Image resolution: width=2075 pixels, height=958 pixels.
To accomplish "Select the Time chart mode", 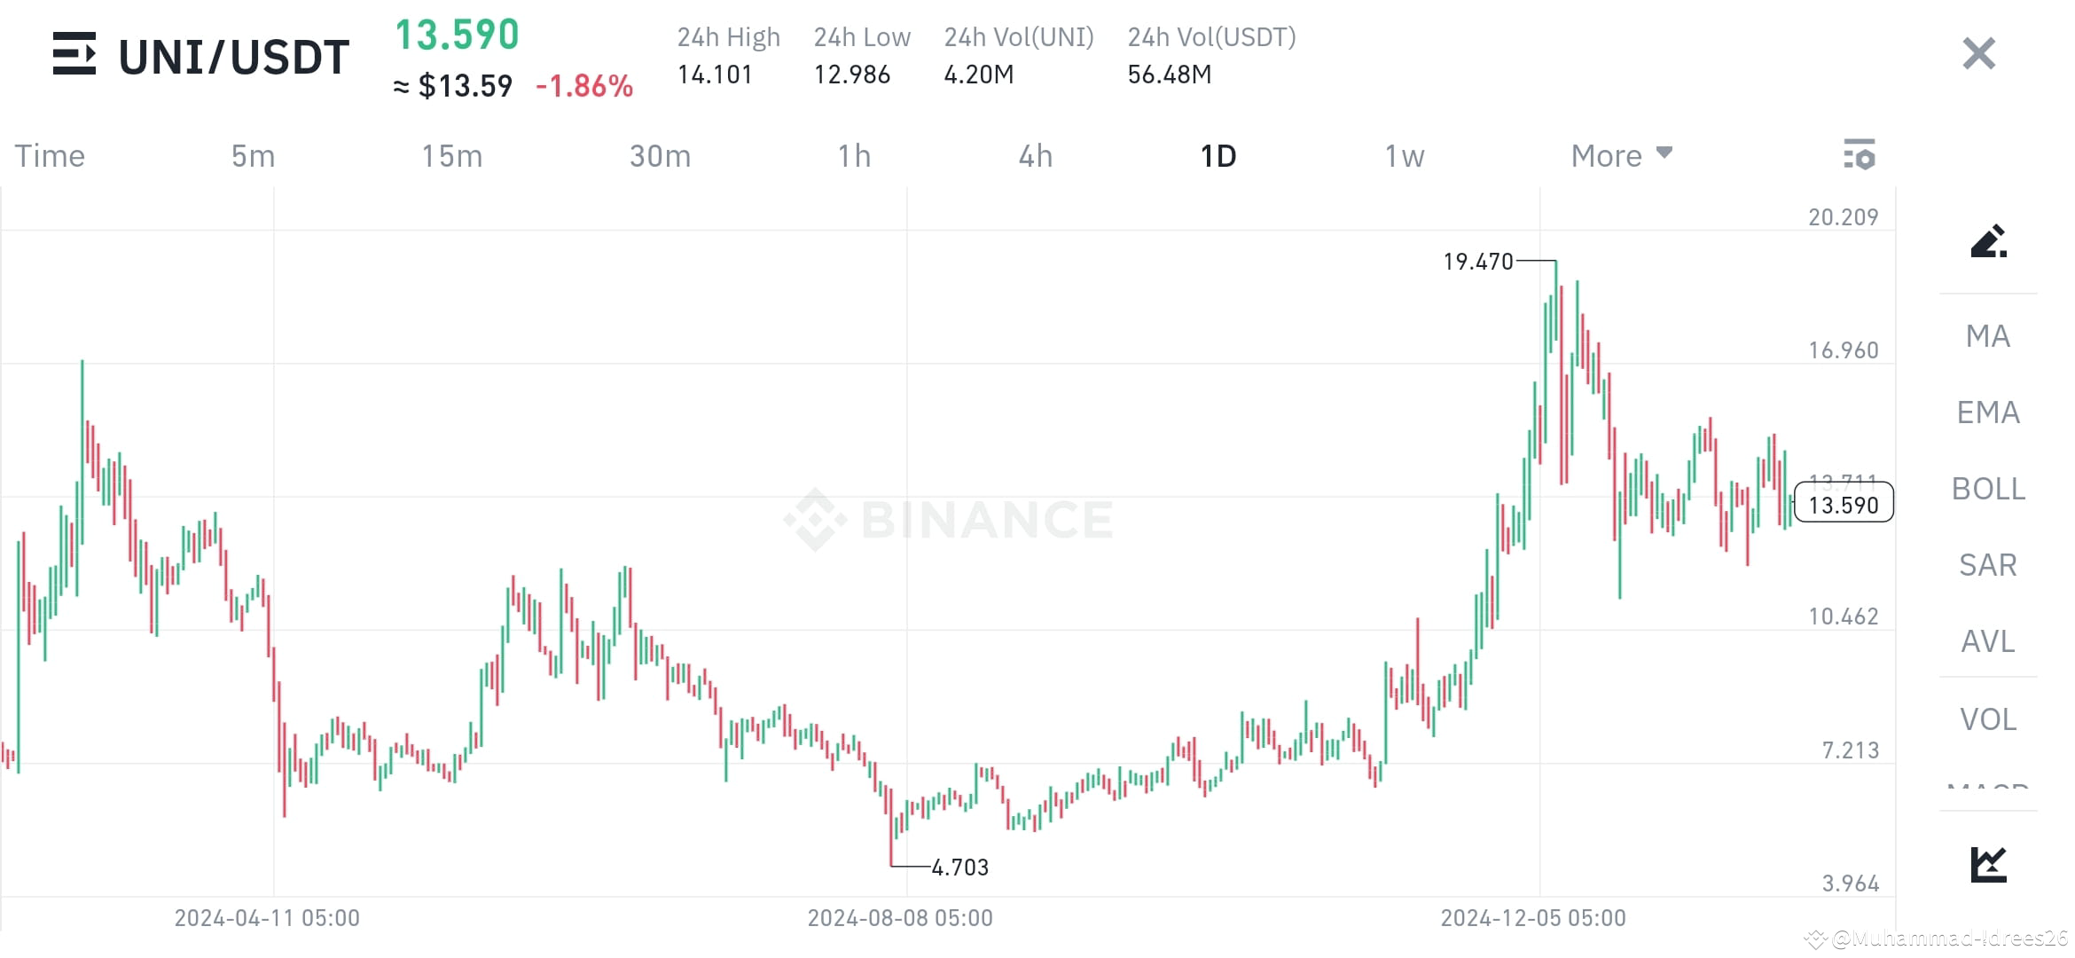I will coord(49,155).
